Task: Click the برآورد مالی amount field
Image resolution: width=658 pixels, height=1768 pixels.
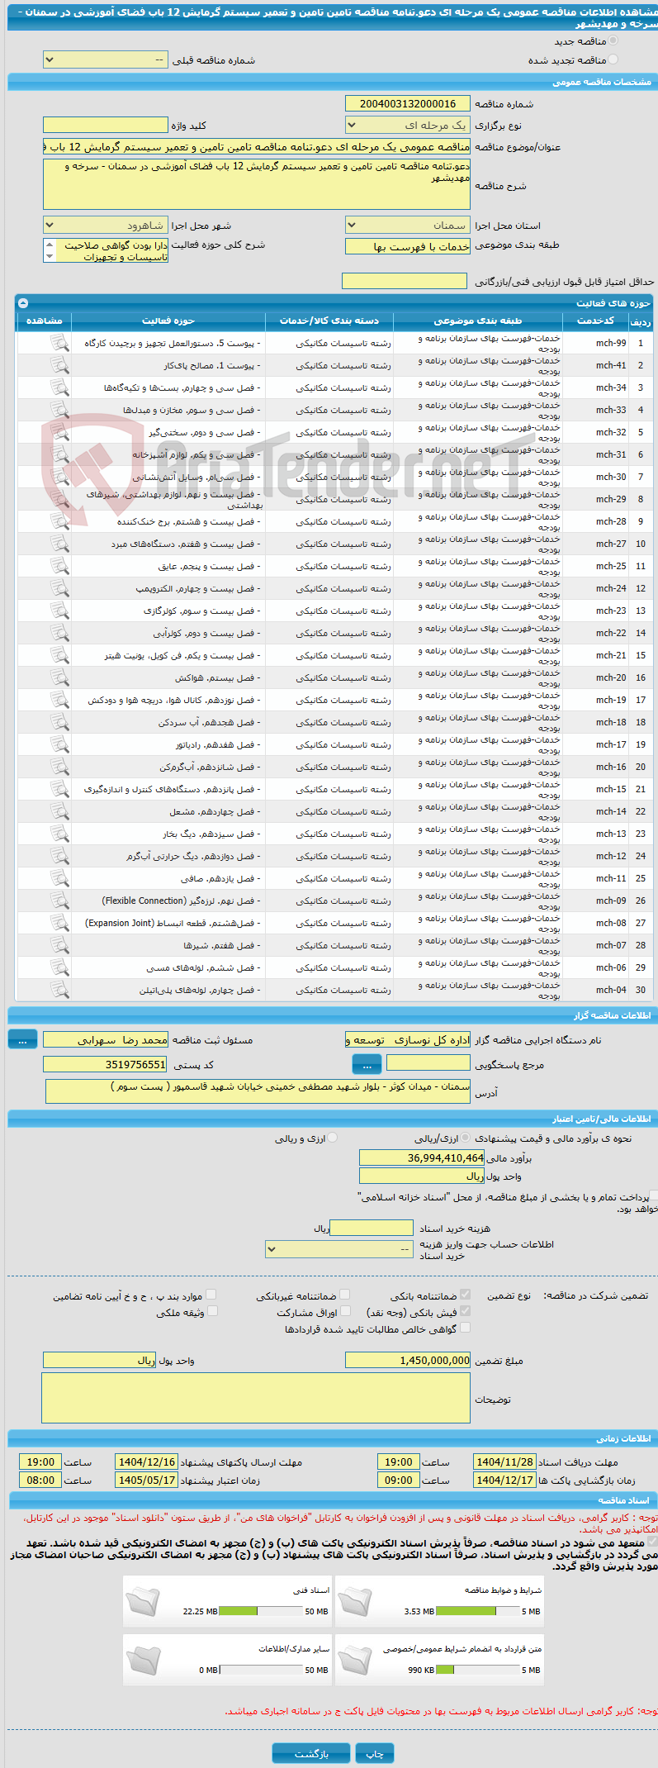Action: tap(422, 1157)
